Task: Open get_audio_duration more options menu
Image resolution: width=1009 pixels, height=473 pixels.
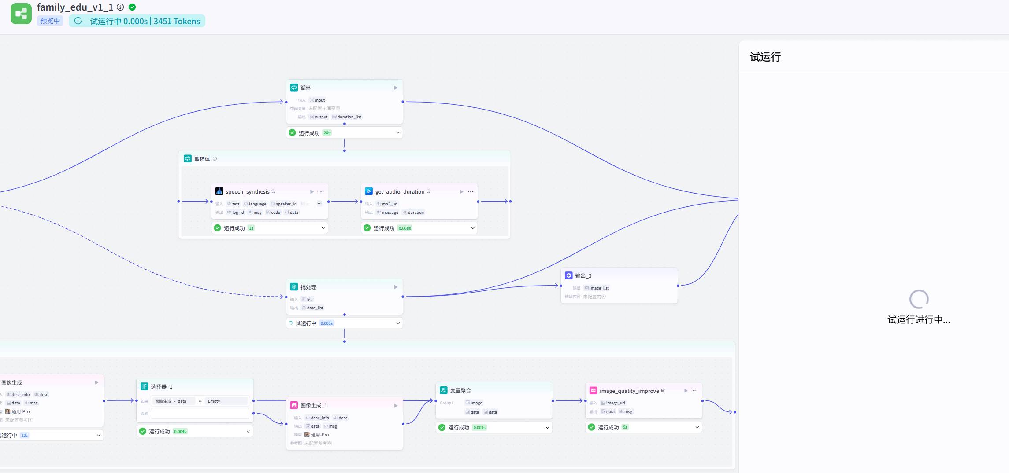Action: (x=471, y=192)
